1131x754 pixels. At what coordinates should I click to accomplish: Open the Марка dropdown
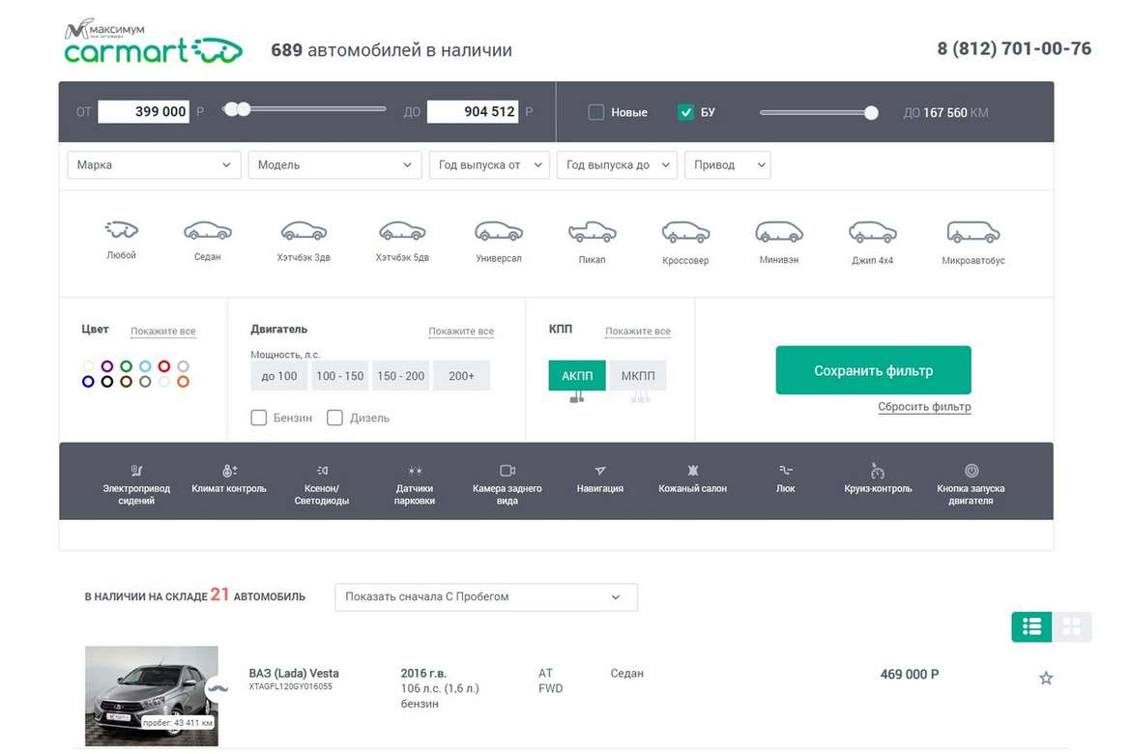tap(154, 165)
